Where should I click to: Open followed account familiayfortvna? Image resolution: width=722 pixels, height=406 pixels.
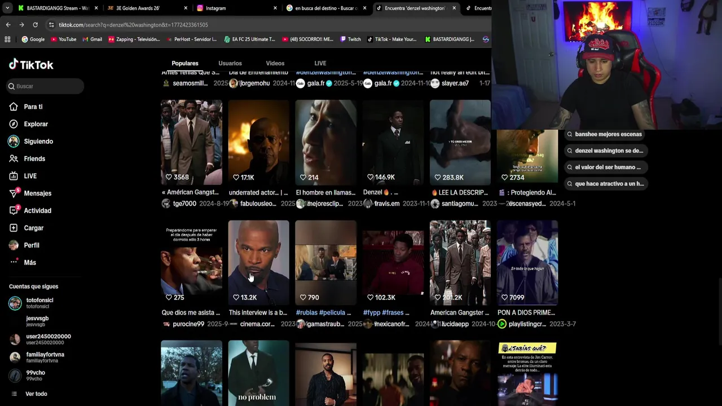[x=37, y=357]
